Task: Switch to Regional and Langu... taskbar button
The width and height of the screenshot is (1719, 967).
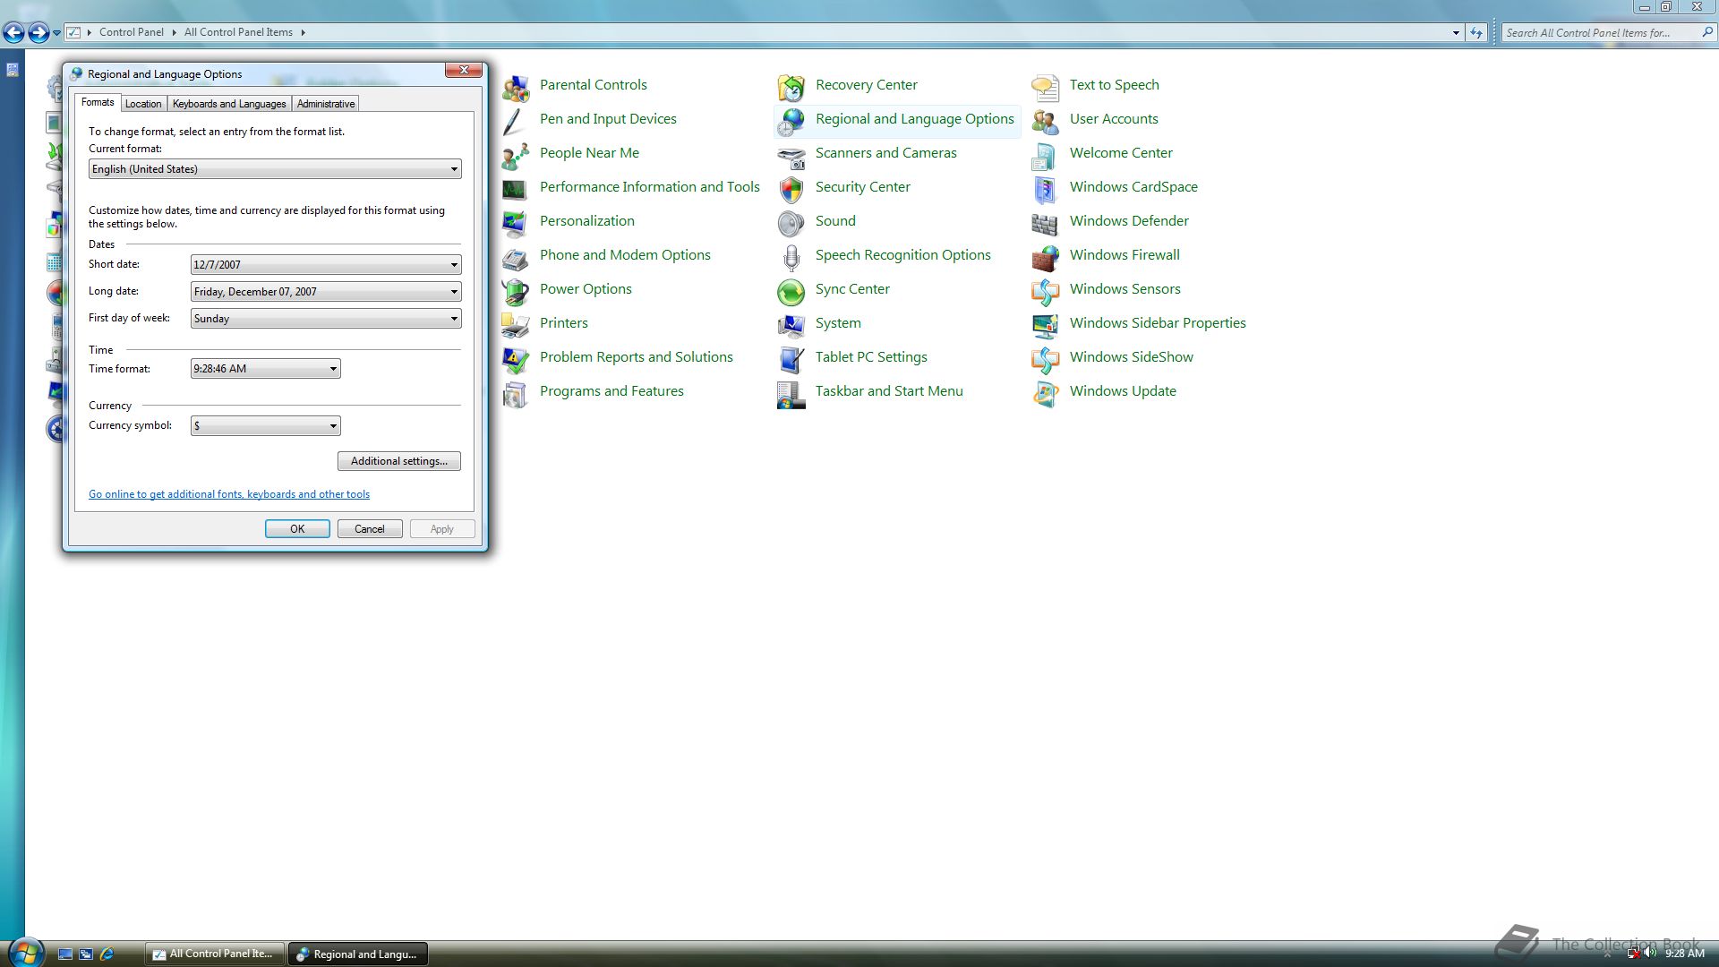Action: 358,954
